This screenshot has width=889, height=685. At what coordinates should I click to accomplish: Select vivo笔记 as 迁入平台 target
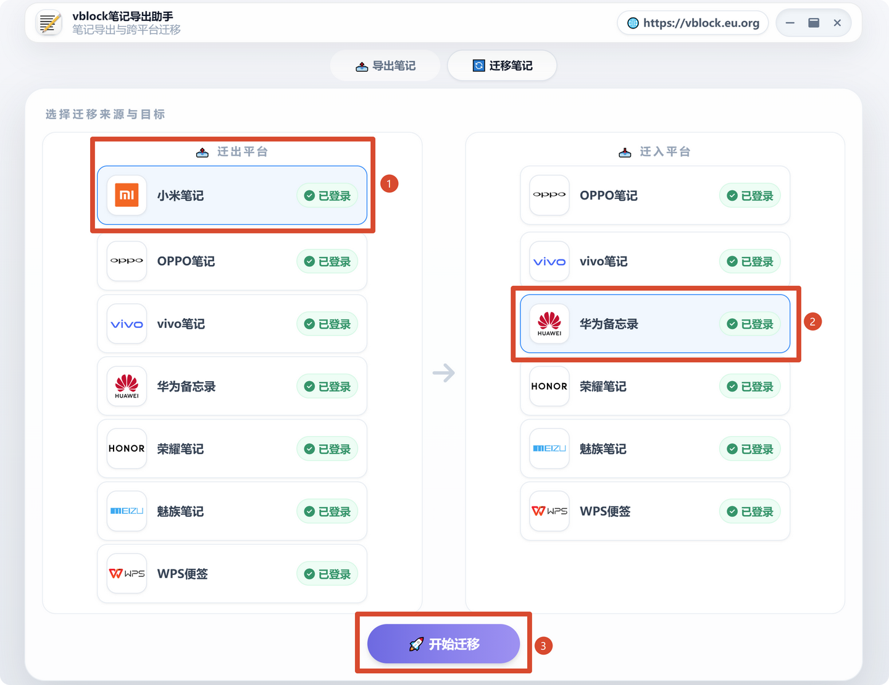coord(655,261)
